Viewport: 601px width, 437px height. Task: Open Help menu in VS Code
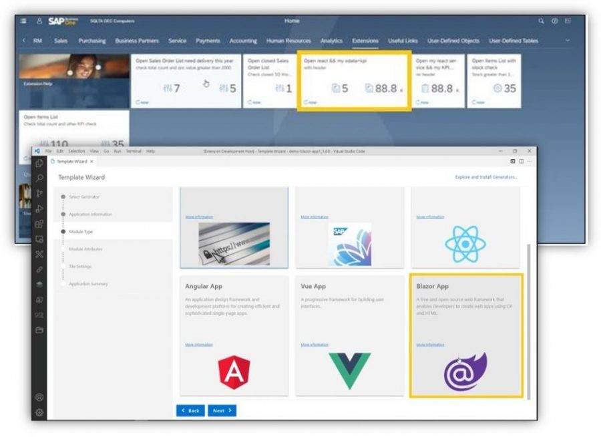point(151,151)
